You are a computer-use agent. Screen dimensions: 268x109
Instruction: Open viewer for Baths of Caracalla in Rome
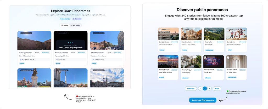(45, 53)
